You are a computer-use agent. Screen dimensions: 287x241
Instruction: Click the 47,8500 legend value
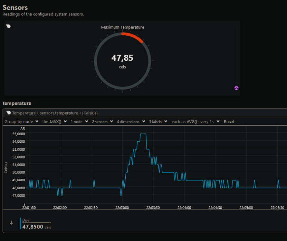tap(33, 227)
